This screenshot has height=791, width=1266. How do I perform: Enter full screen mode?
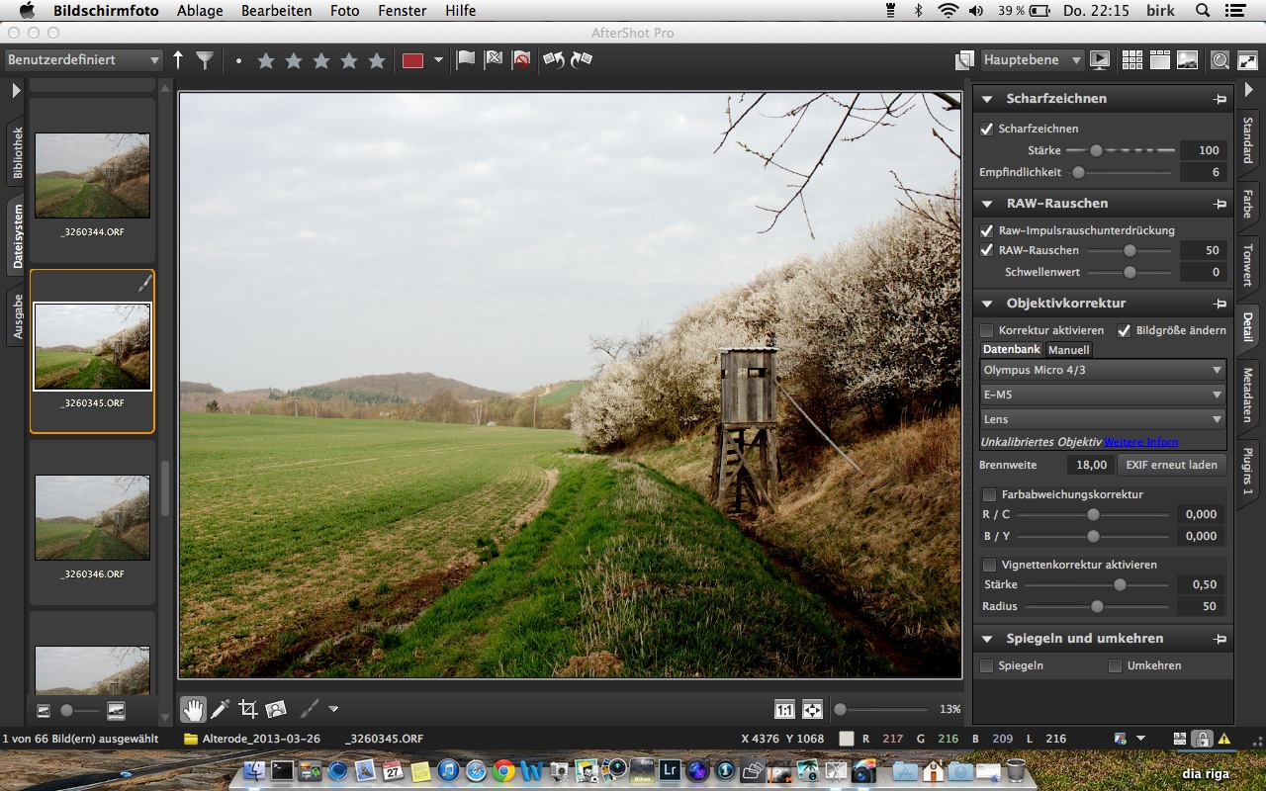click(x=1247, y=60)
